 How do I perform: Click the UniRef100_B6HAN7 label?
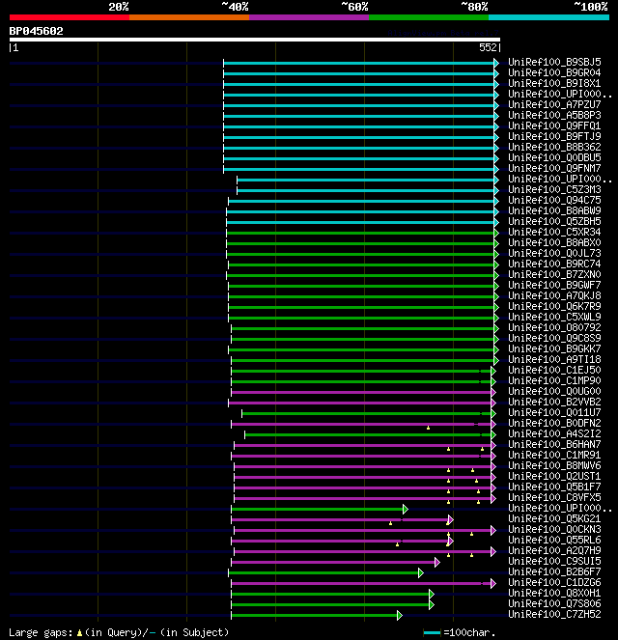click(x=554, y=444)
